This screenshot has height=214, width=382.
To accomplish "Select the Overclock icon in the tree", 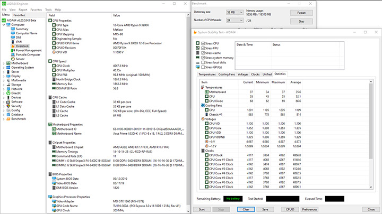I will (x=12, y=46).
